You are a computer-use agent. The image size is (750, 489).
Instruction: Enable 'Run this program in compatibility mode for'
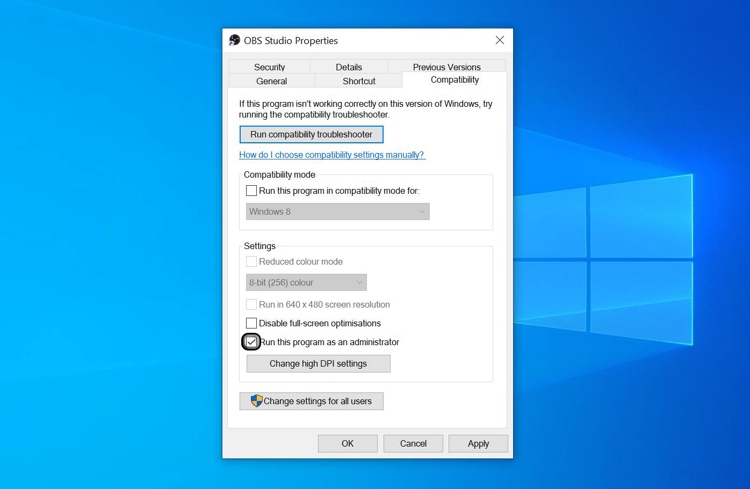(x=251, y=191)
